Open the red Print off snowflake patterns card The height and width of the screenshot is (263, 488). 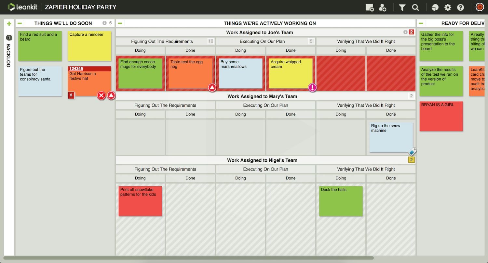coord(140,201)
